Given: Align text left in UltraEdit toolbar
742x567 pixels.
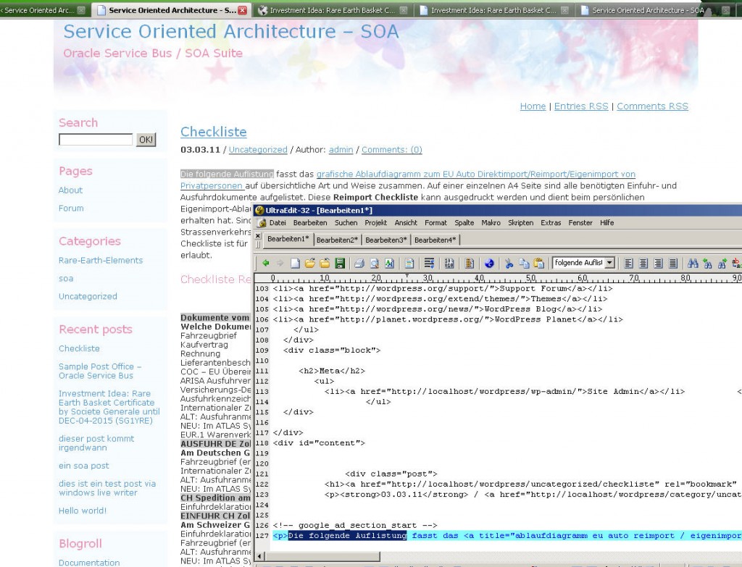Looking at the screenshot, I should (628, 263).
